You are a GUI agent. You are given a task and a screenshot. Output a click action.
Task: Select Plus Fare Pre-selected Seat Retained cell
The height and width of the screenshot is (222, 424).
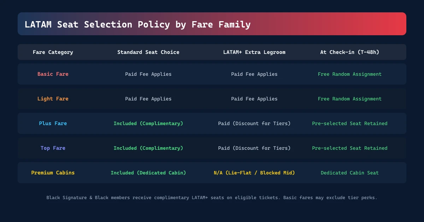[x=350, y=123]
